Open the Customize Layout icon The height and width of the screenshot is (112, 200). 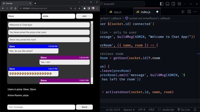(x=179, y=4)
